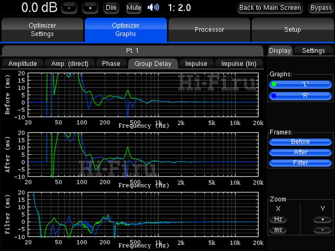Screen dimensions: 335x251
Task: Toggle Bypass processing
Action: click(321, 8)
